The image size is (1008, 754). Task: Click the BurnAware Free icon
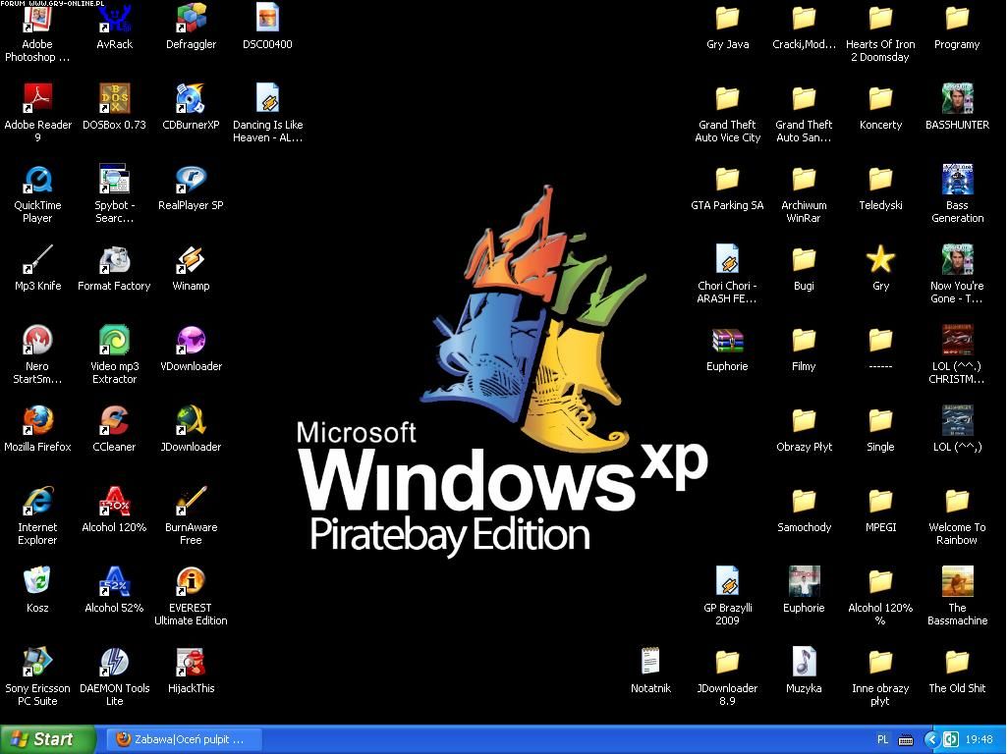click(x=191, y=501)
